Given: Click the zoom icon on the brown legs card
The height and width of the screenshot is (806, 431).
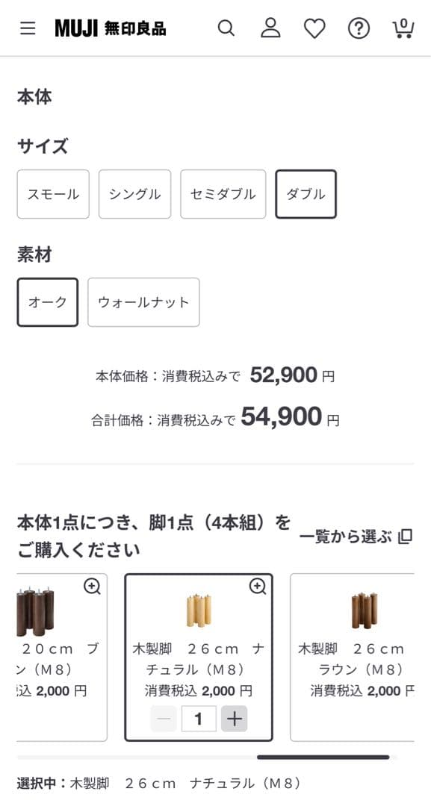Looking at the screenshot, I should click(93, 587).
